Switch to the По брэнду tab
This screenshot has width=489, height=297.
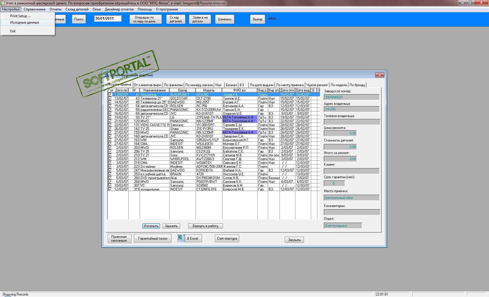(x=357, y=85)
